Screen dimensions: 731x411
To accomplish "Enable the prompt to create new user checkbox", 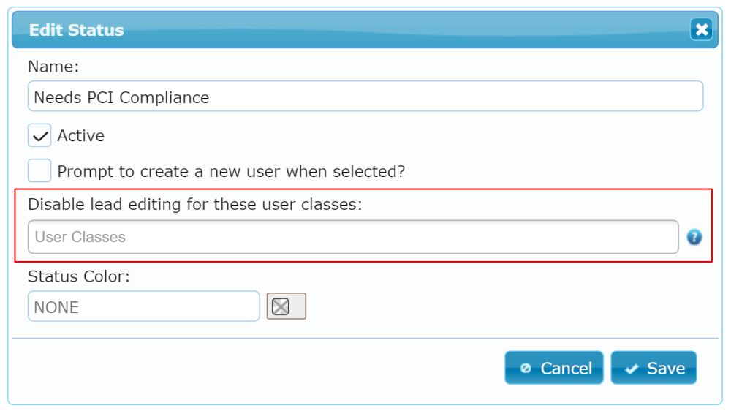I will [39, 170].
